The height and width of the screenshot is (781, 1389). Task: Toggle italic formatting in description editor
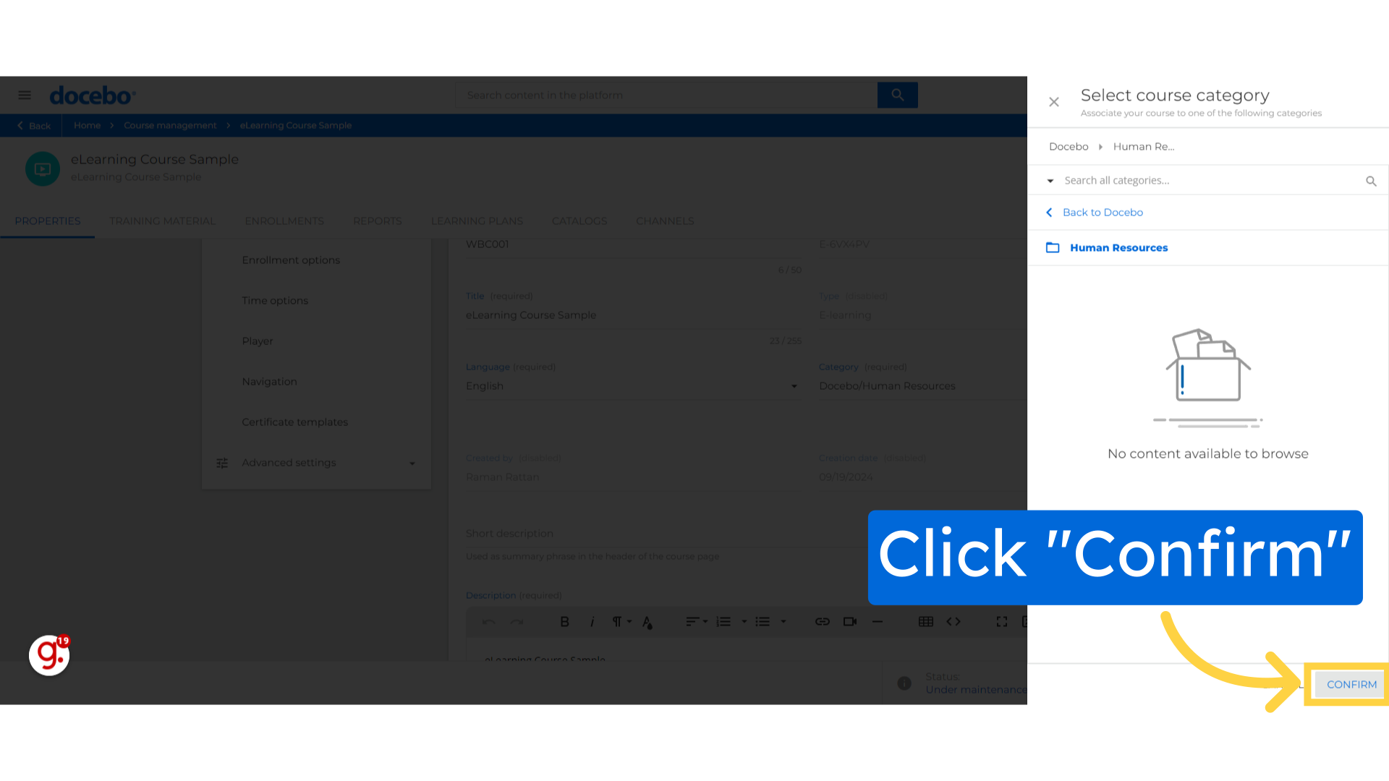pyautogui.click(x=592, y=620)
